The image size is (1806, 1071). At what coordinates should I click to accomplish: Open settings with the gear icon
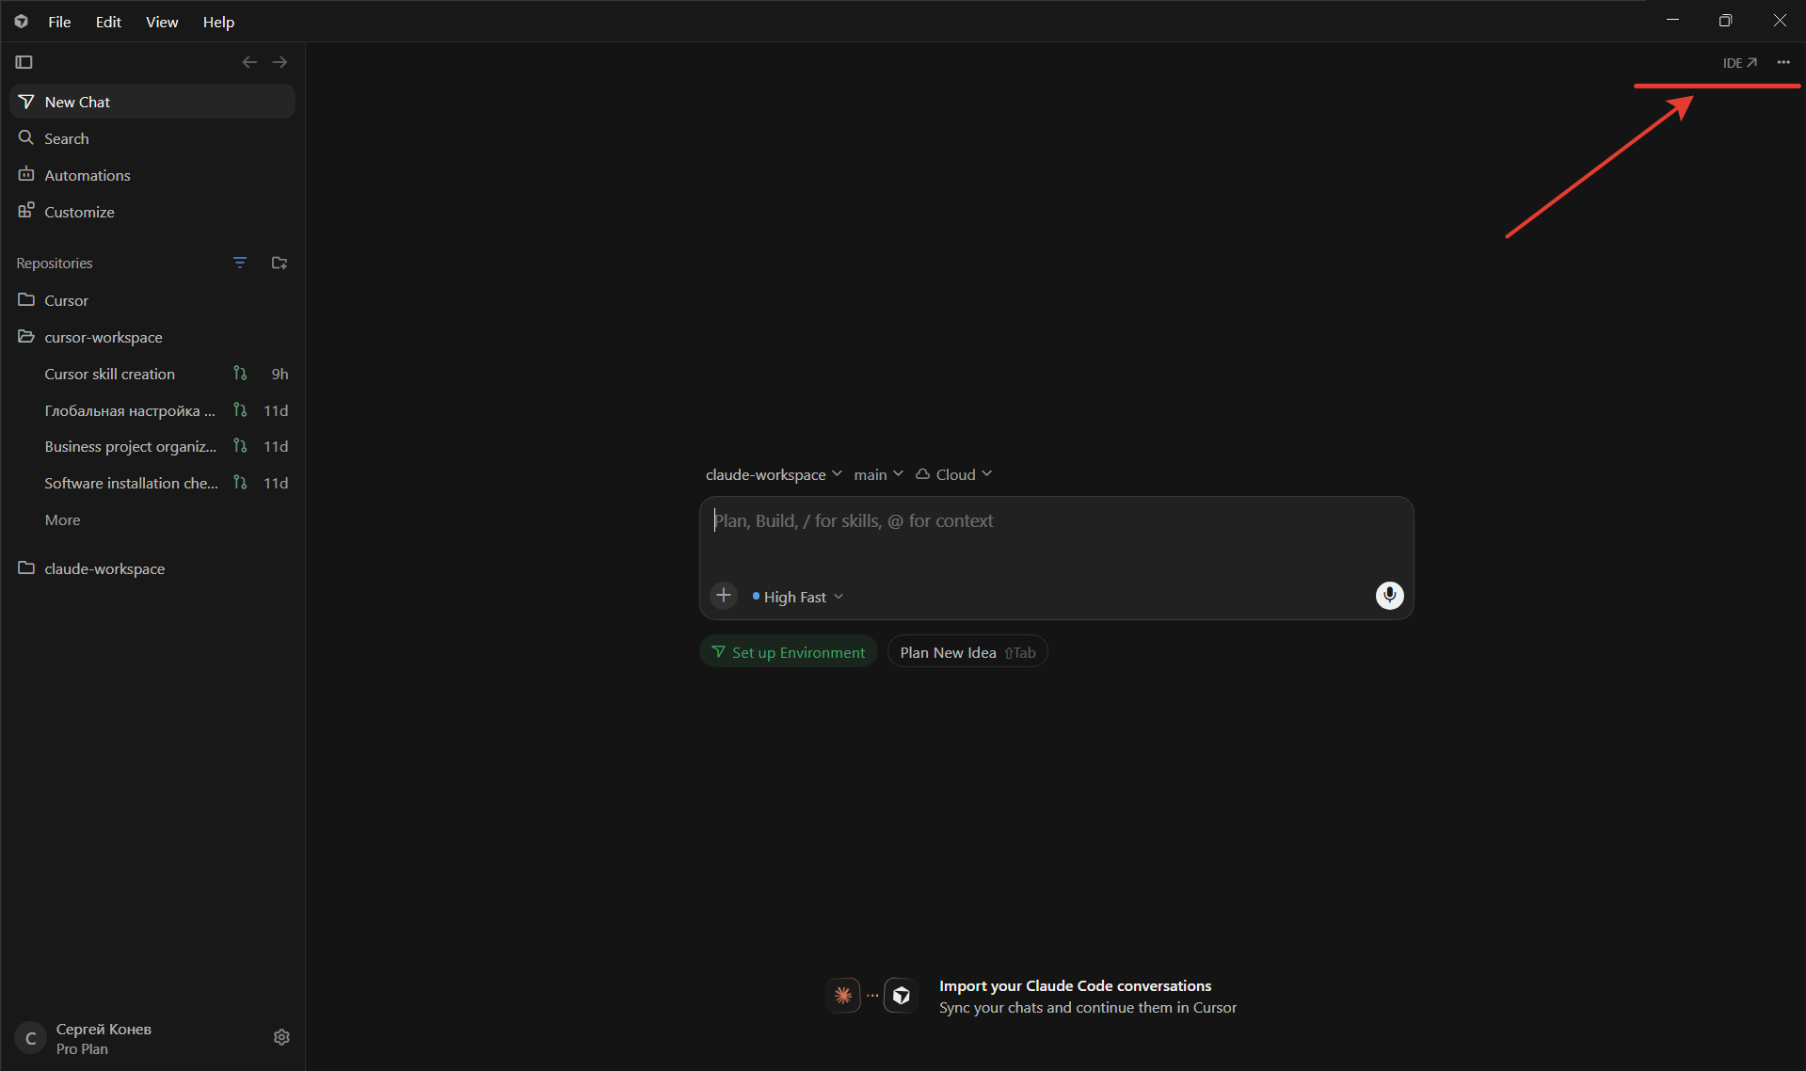coord(281,1037)
